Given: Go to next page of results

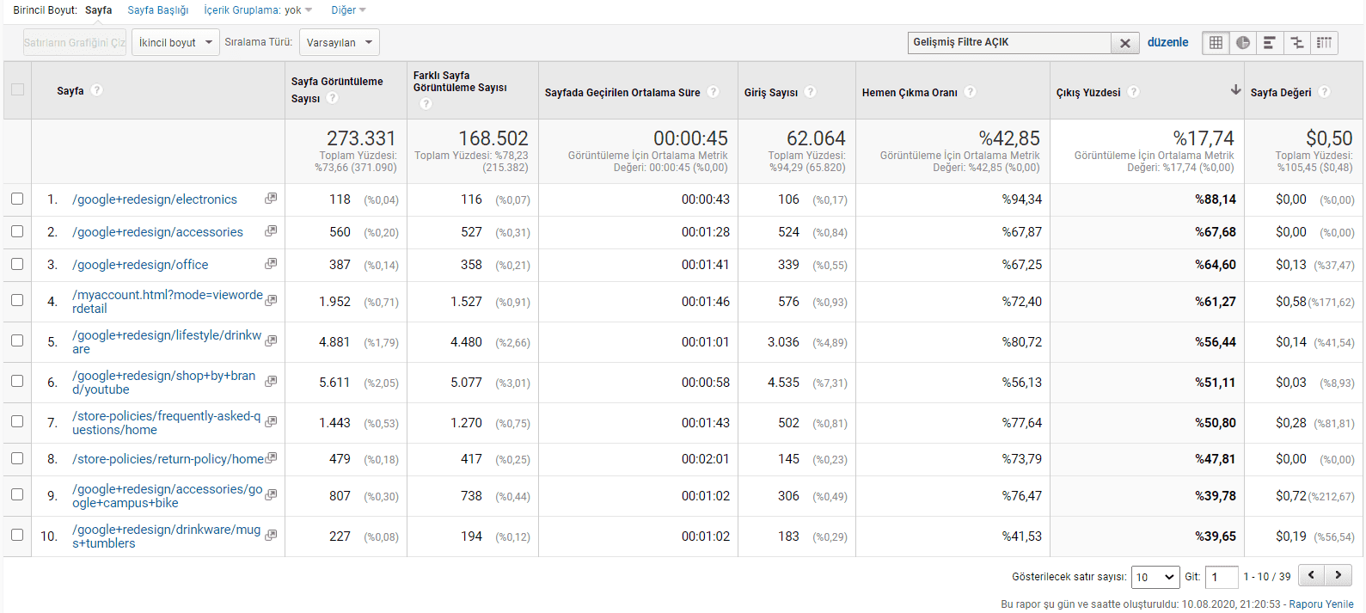Looking at the screenshot, I should tap(1338, 575).
